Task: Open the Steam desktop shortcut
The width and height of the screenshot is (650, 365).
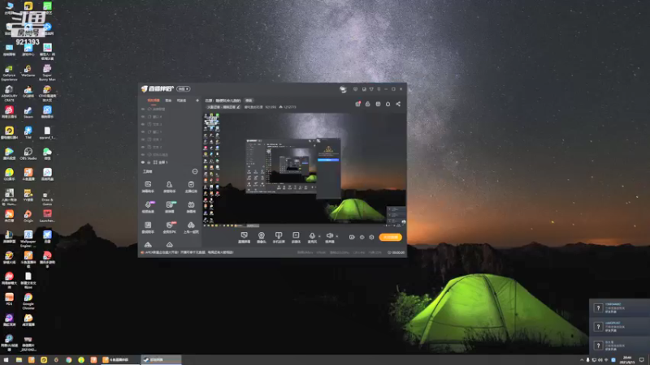Action: 28,112
